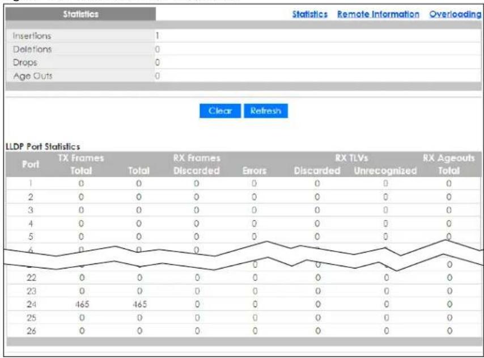The height and width of the screenshot is (358, 484).
Task: Click the Deletions label
Action: [32, 49]
